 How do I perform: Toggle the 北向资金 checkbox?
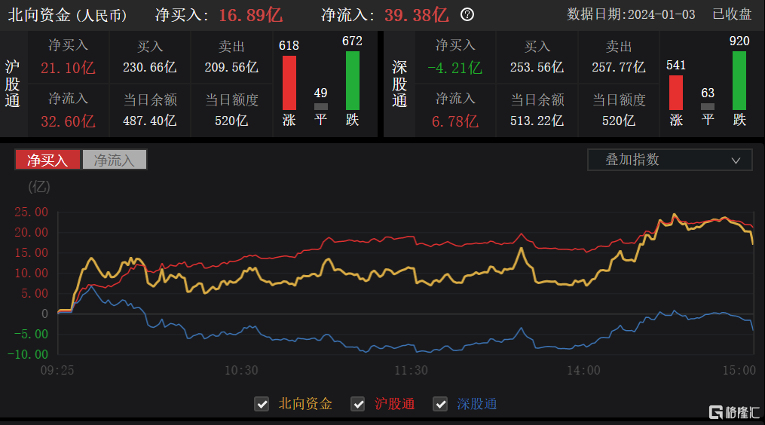coord(262,404)
